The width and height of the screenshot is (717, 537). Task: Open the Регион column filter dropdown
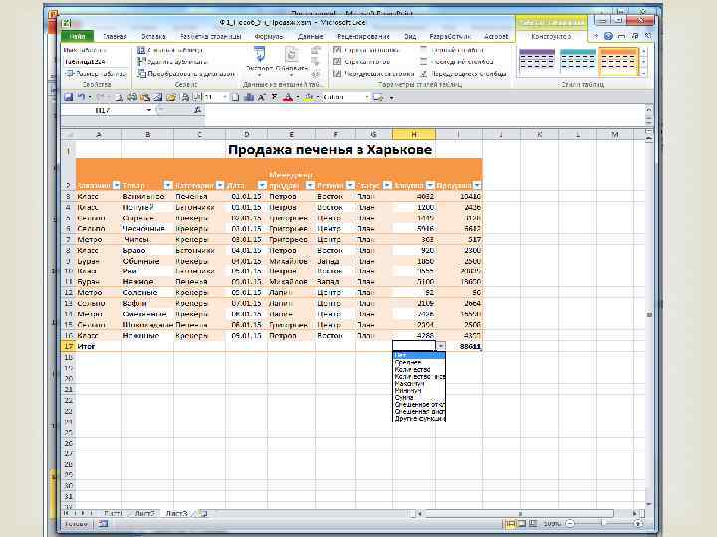(x=350, y=185)
